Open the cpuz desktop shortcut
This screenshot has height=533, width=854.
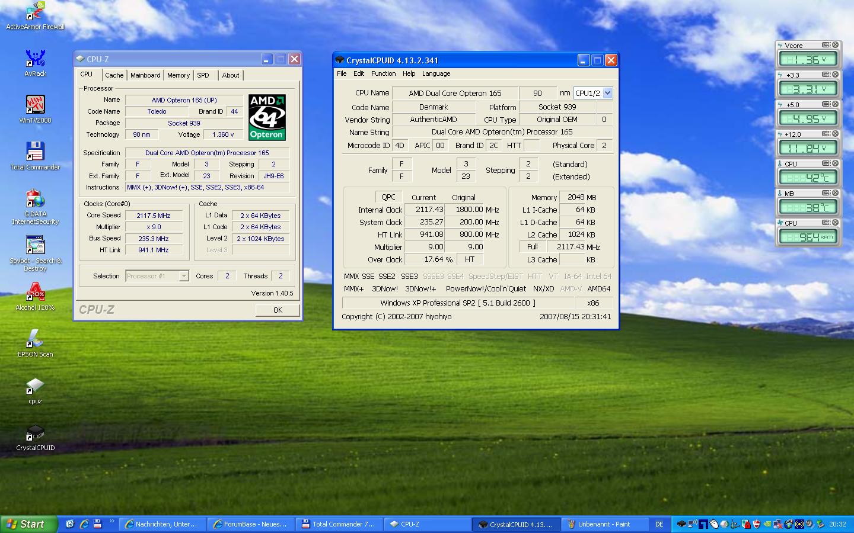pyautogui.click(x=35, y=390)
